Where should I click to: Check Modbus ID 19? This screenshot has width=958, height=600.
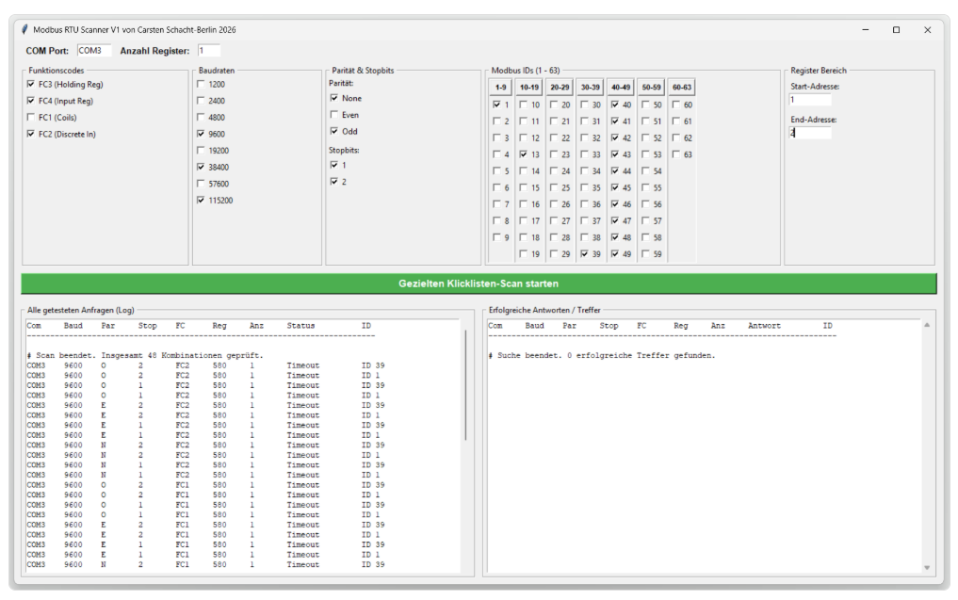tap(524, 253)
